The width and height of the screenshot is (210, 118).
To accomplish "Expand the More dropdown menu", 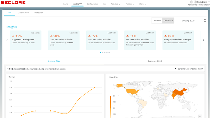I will [143, 4].
